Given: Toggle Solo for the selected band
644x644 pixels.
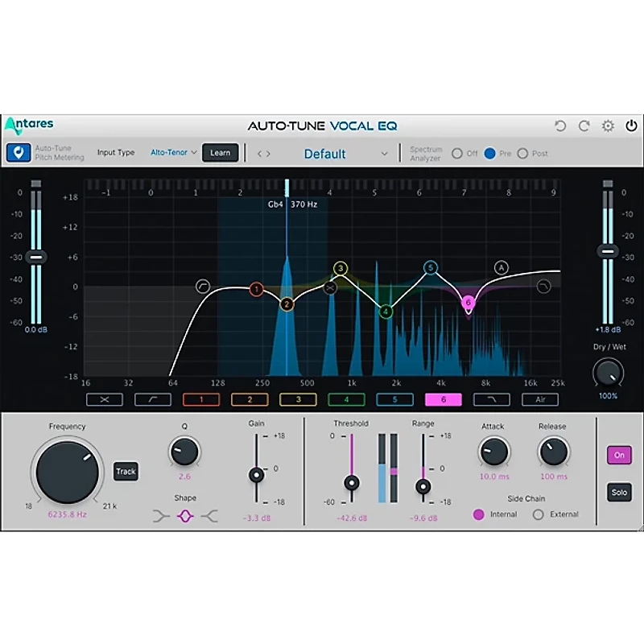Looking at the screenshot, I should 619,492.
